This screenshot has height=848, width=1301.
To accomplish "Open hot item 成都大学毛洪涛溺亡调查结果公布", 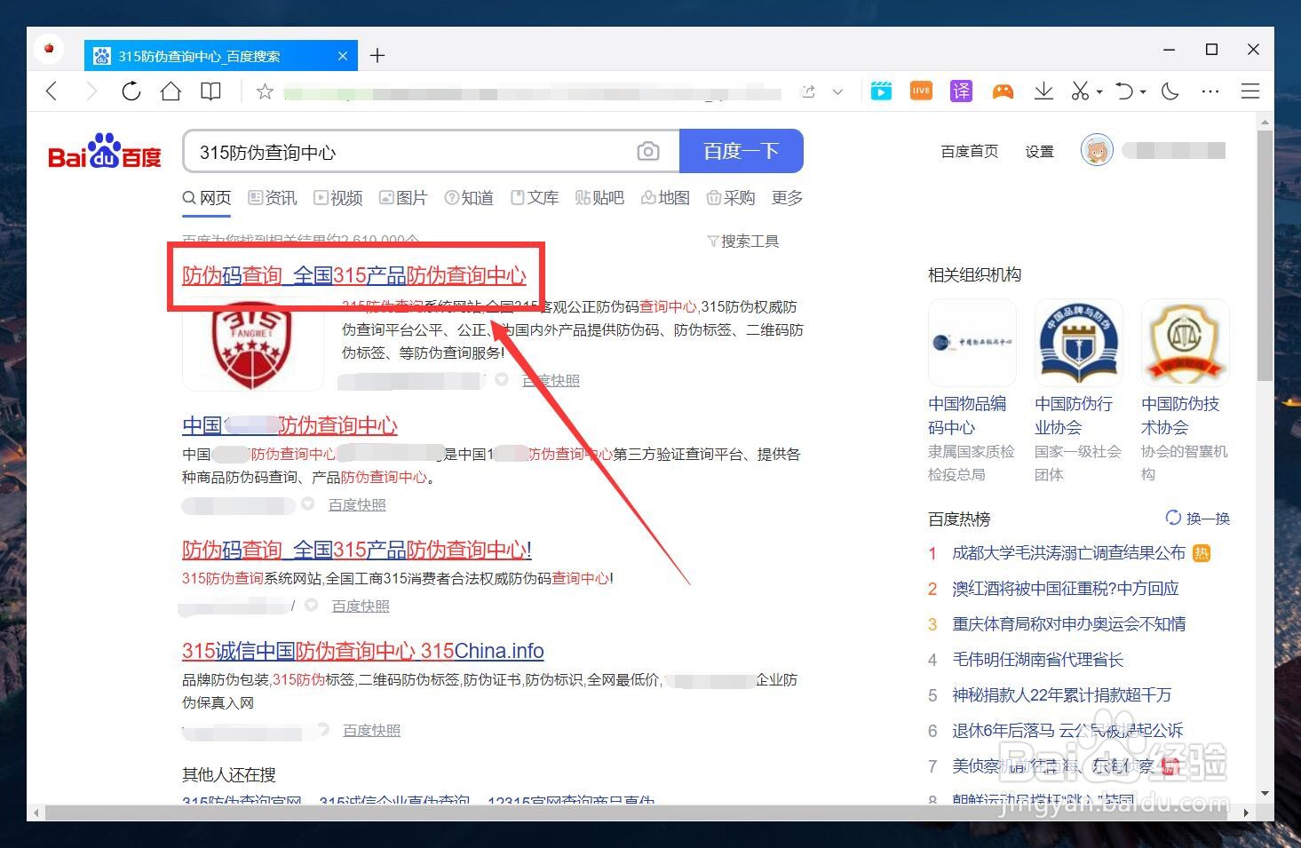I will (1068, 553).
